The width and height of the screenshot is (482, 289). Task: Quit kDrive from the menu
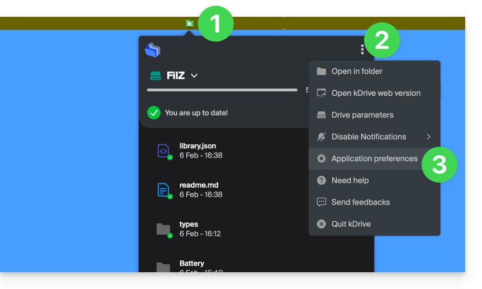click(351, 224)
